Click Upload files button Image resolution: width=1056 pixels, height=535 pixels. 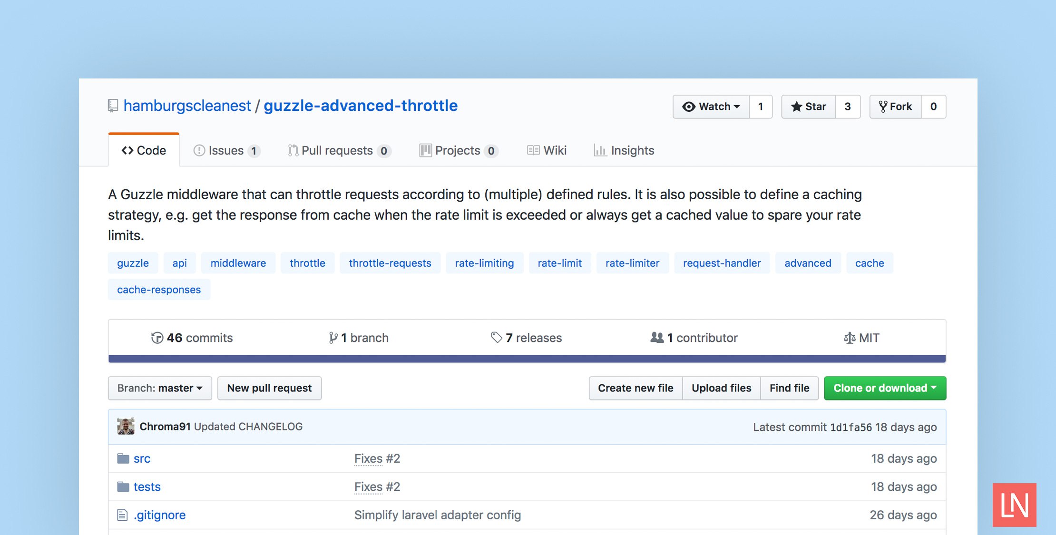coord(722,388)
